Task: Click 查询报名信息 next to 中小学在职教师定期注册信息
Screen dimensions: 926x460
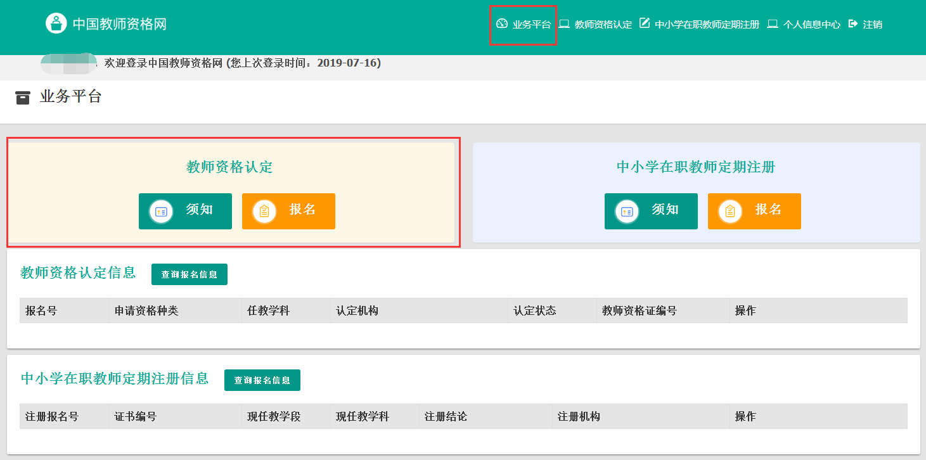Action: tap(262, 380)
